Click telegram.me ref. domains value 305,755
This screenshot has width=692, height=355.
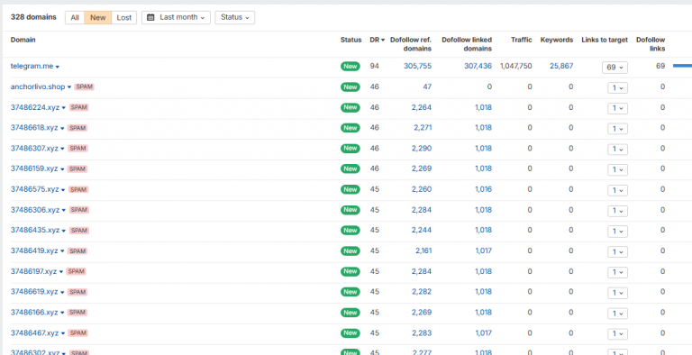point(417,67)
